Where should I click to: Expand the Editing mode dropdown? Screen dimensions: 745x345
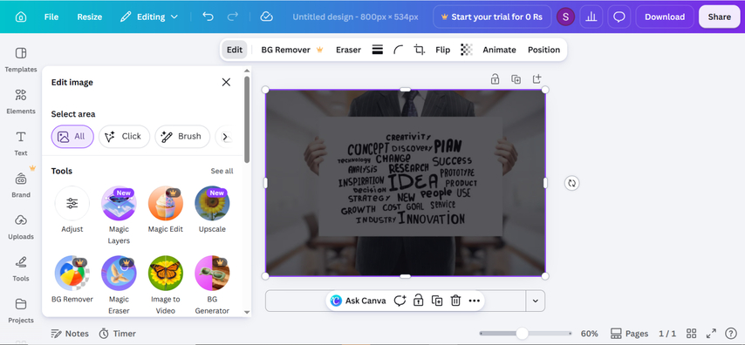coord(149,17)
